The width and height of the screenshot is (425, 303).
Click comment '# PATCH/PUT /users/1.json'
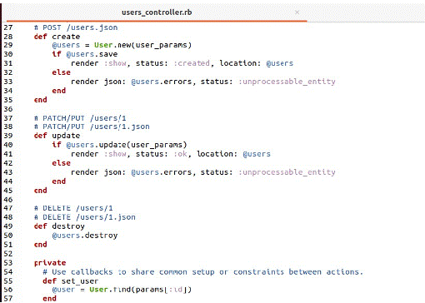point(92,127)
